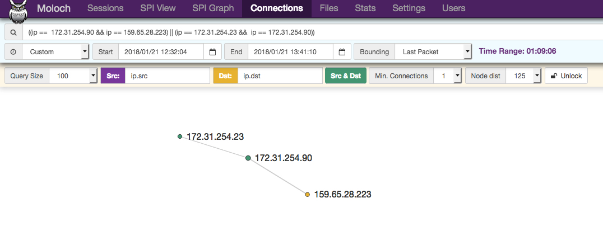
Task: Click the 159.65.28.223 node label
Action: coord(342,194)
